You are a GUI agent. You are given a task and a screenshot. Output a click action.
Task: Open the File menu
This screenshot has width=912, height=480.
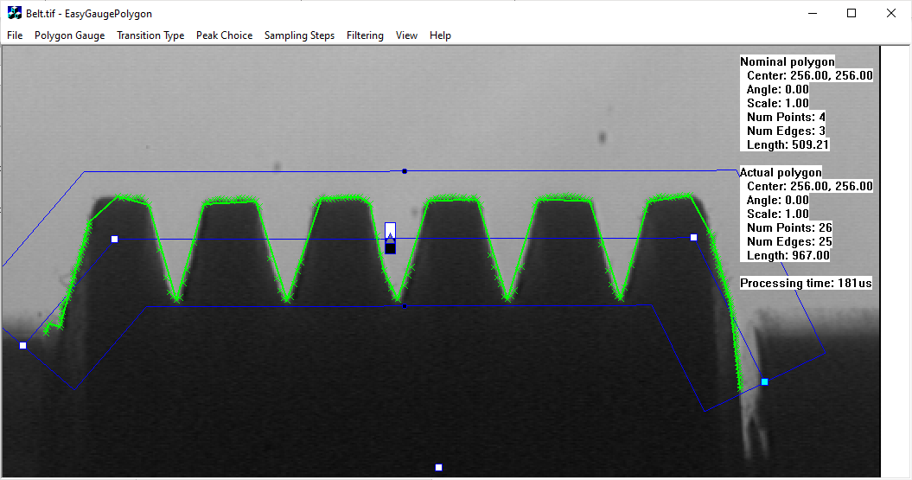pos(15,35)
